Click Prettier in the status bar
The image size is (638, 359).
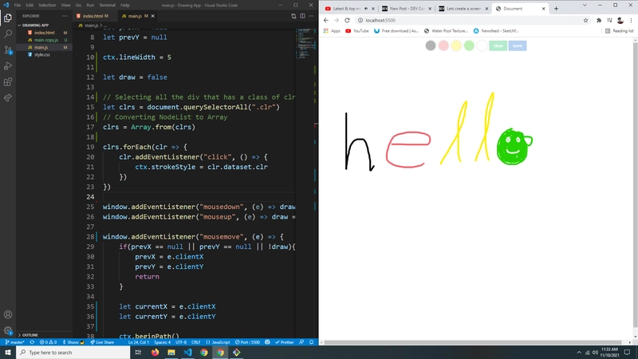tap(285, 342)
